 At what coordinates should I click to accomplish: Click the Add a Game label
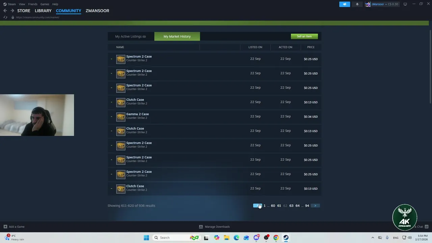[x=17, y=227]
